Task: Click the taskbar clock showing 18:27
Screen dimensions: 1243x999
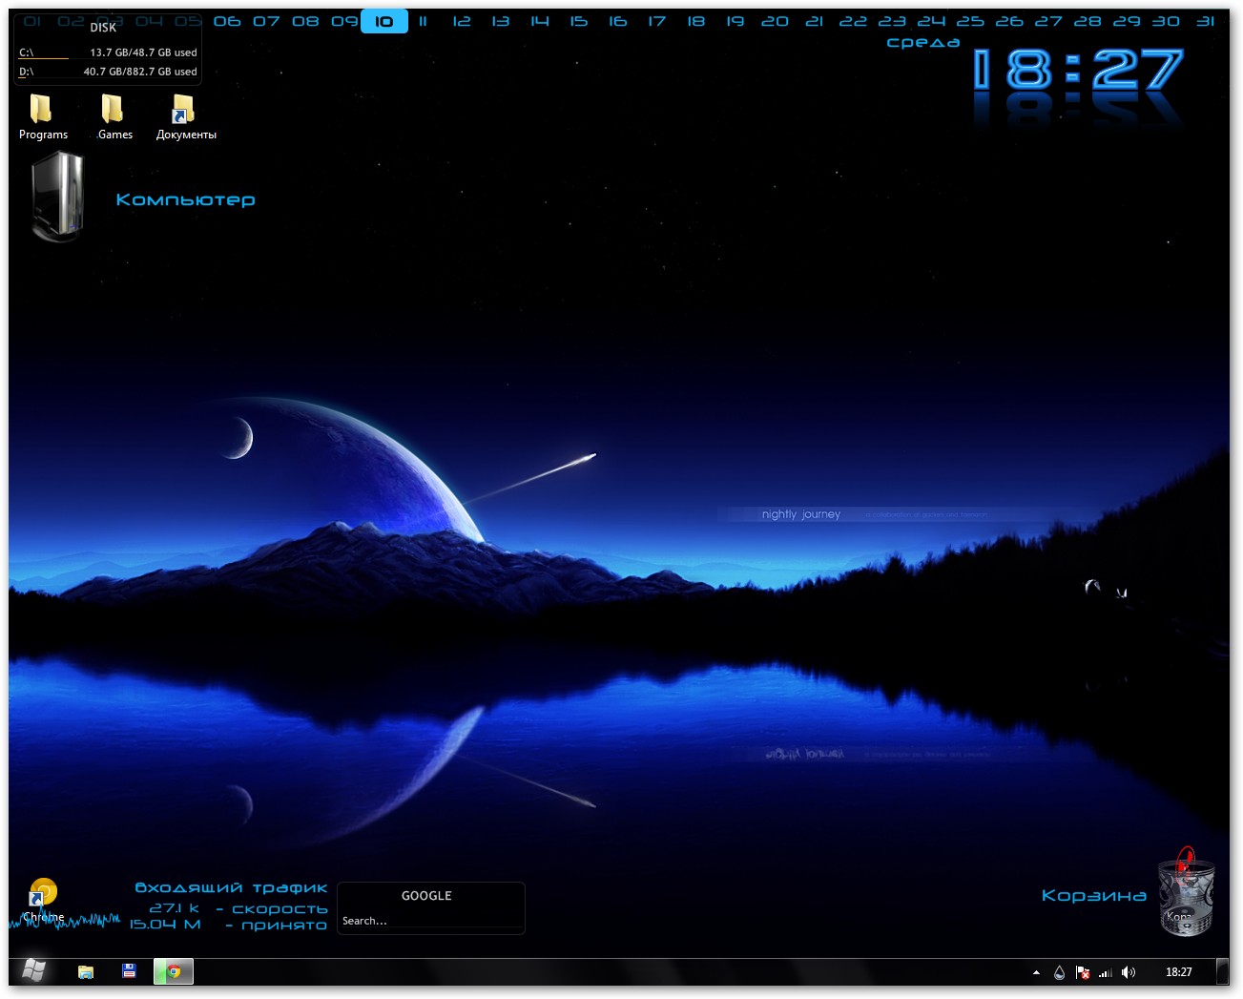Action: 1178,972
